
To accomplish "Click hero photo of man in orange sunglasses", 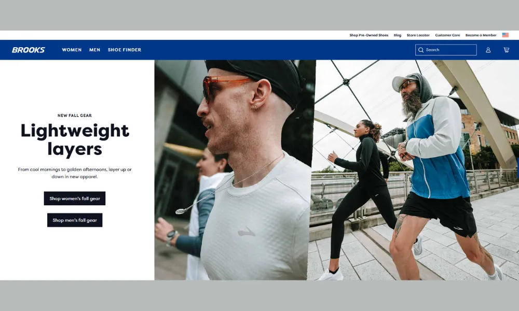I will 235,171.
